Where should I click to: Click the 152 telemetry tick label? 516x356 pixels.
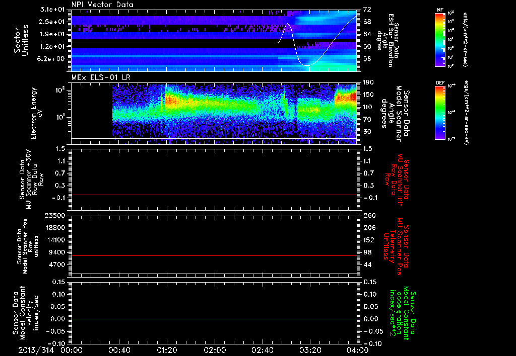(x=368, y=240)
